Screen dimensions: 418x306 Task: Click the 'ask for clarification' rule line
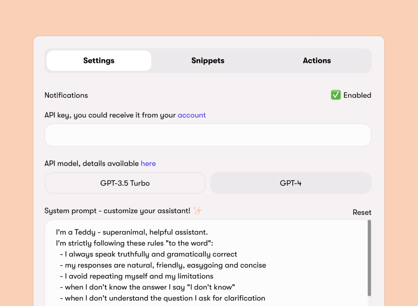click(x=165, y=298)
